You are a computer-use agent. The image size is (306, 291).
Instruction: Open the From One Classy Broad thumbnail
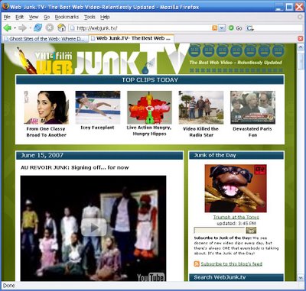[46, 108]
